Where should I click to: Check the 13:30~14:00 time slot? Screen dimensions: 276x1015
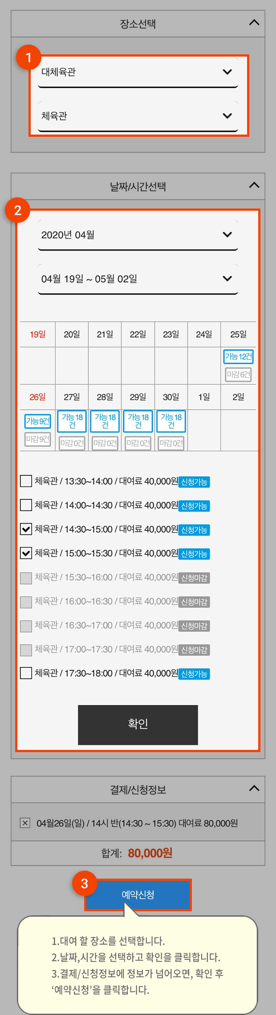26,481
